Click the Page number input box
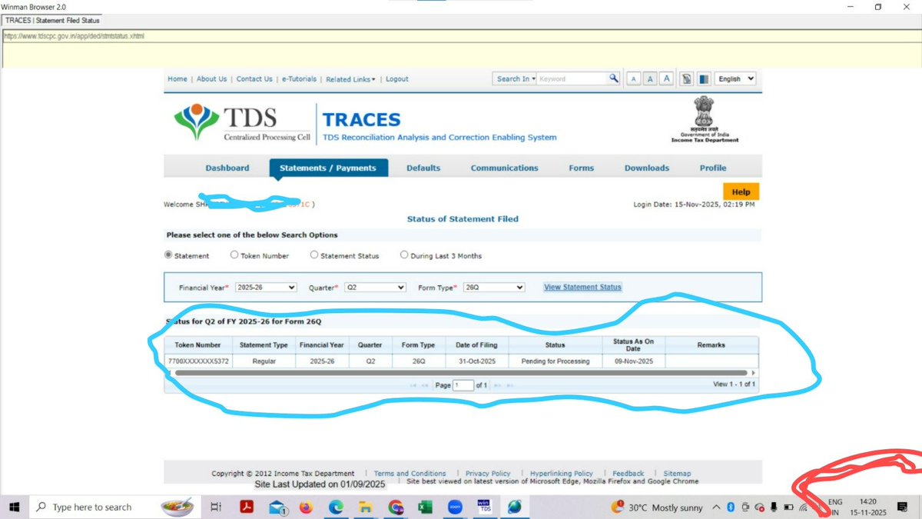Viewport: 922px width, 519px height. [463, 385]
